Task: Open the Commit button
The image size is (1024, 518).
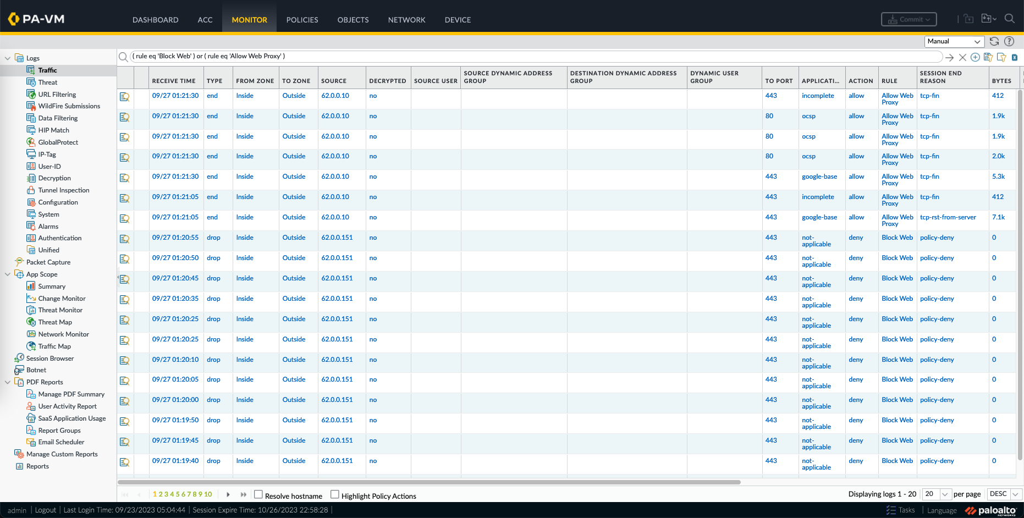Action: pyautogui.click(x=909, y=19)
